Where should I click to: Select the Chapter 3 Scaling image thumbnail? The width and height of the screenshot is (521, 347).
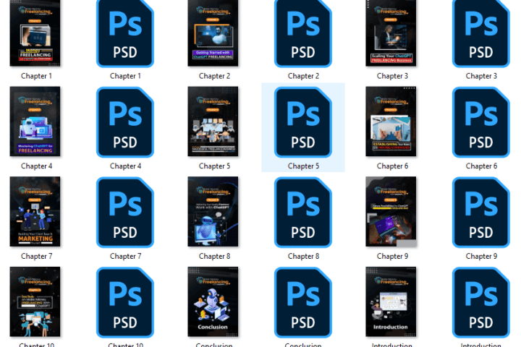391,33
